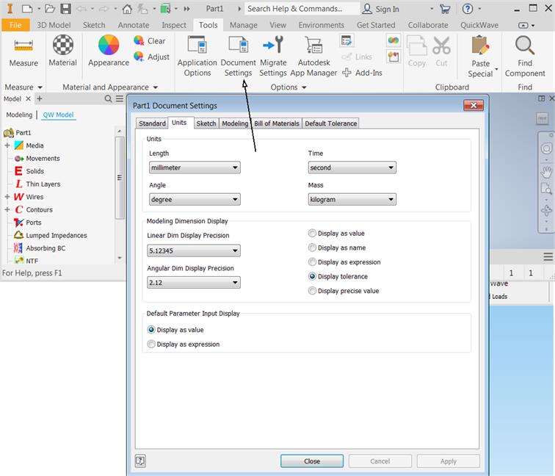Viewport: 555px width, 476px height.
Task: Select Display as expression under Default Parameter Input
Action: [151, 345]
